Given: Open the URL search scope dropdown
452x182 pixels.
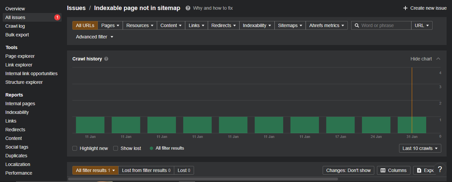Looking at the screenshot, I should (x=422, y=25).
